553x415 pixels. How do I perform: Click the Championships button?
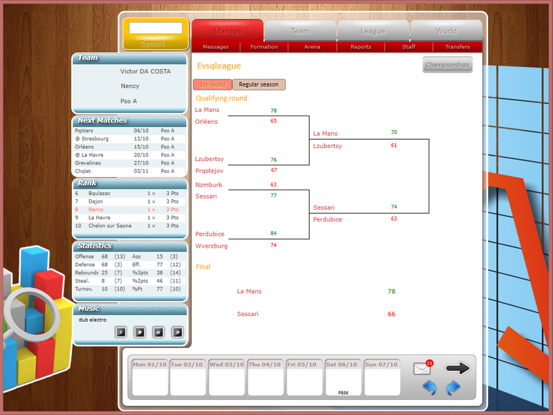click(x=447, y=64)
